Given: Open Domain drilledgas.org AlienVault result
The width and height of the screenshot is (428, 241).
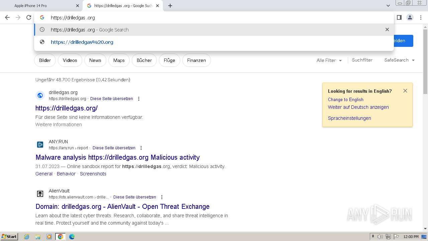Looking at the screenshot, I should [x=122, y=207].
